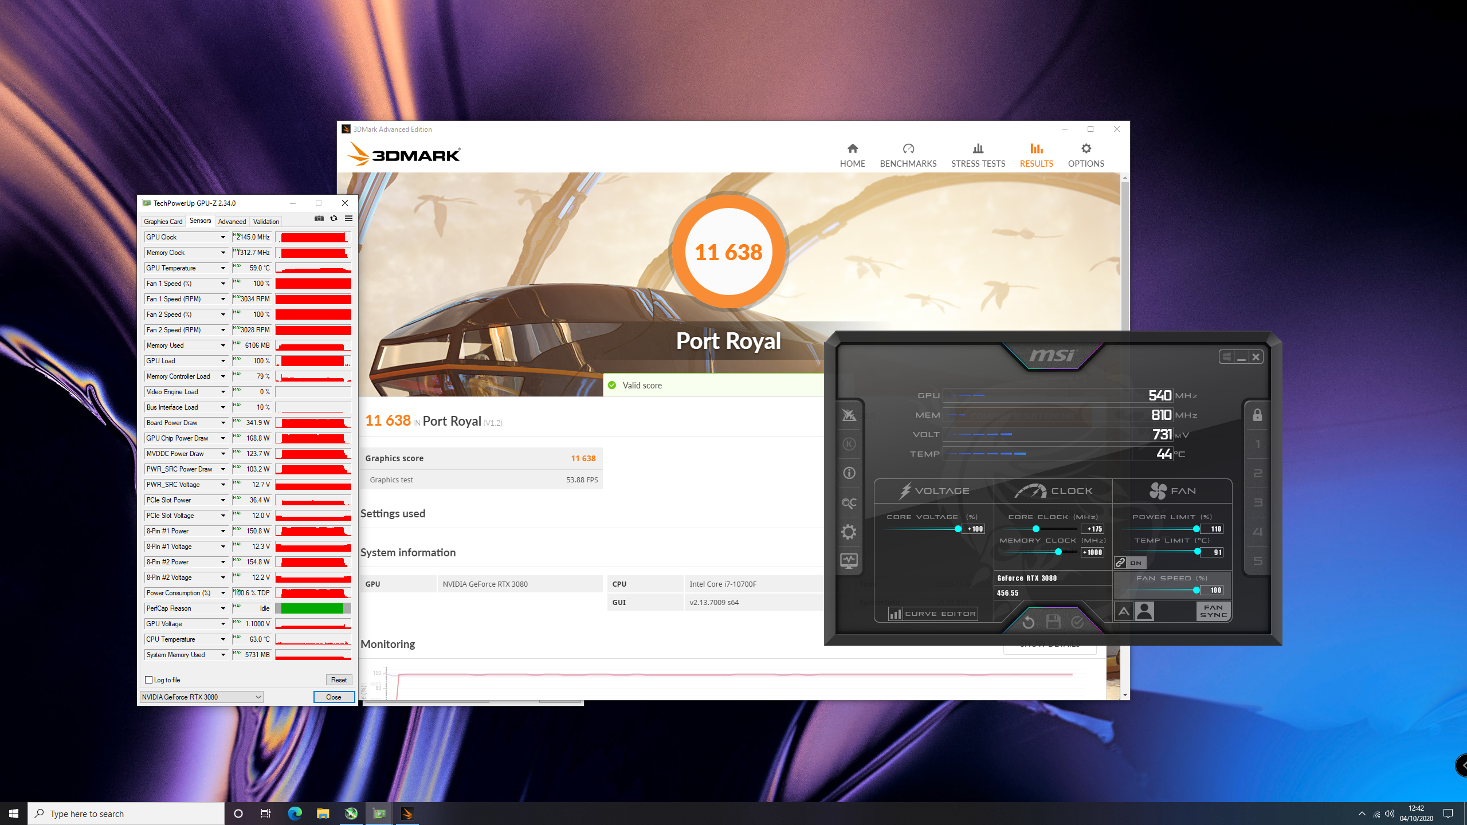Click GPU-Z refresh icon
The width and height of the screenshot is (1467, 825).
[334, 218]
